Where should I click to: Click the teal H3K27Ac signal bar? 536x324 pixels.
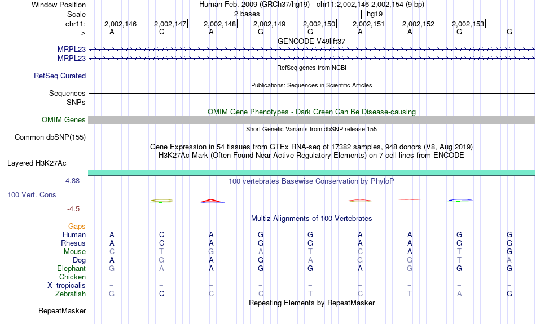coord(312,172)
